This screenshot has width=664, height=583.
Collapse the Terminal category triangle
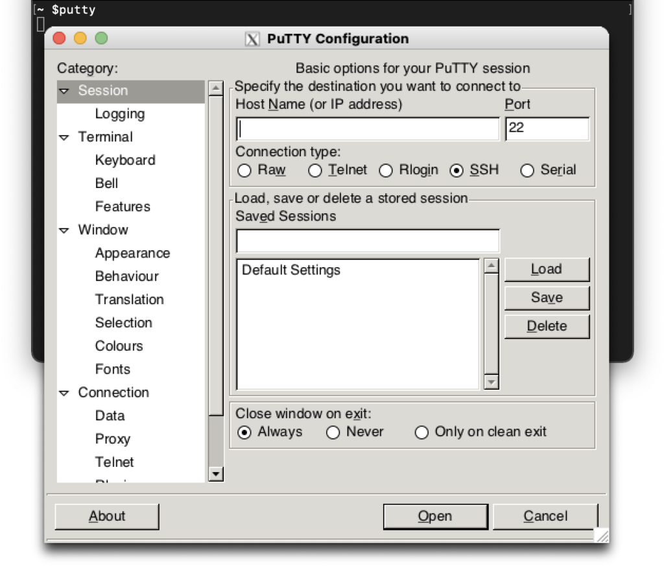coord(64,137)
